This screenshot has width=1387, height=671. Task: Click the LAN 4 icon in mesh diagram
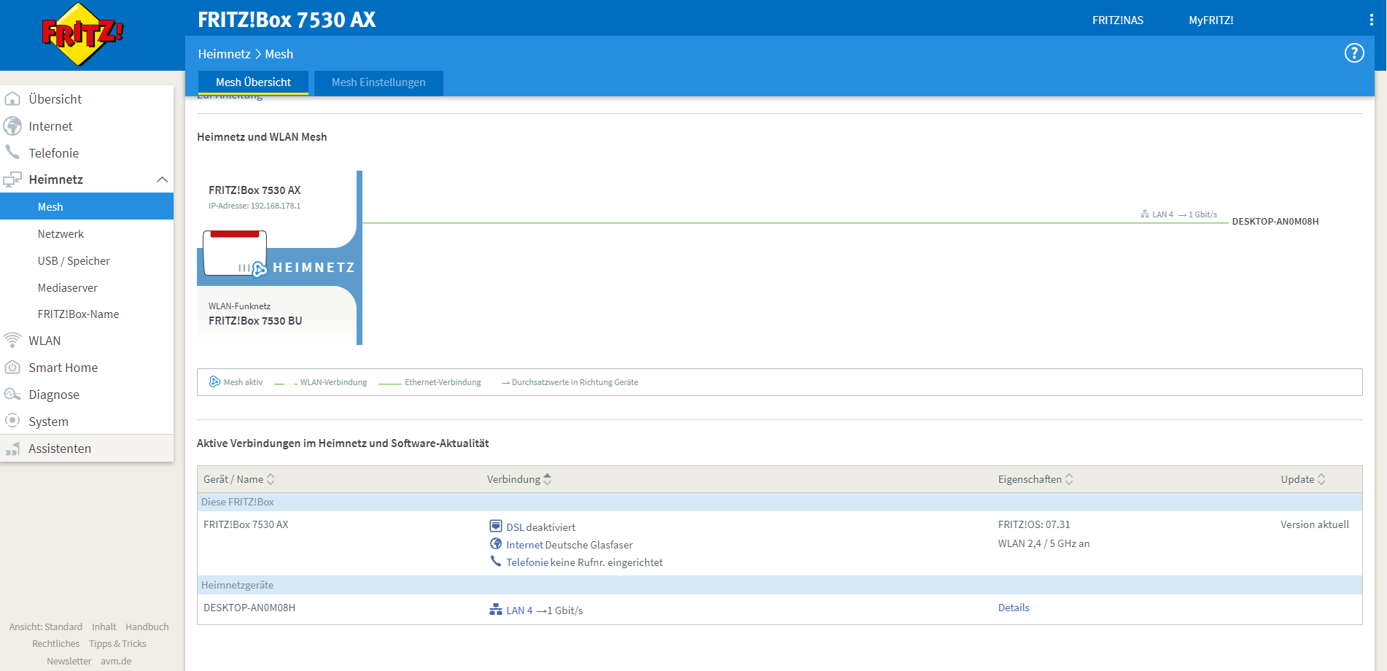tap(1145, 214)
